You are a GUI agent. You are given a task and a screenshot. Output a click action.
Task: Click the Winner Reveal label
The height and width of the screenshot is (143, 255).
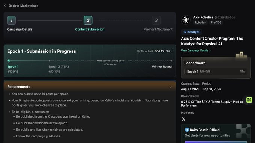click(162, 67)
